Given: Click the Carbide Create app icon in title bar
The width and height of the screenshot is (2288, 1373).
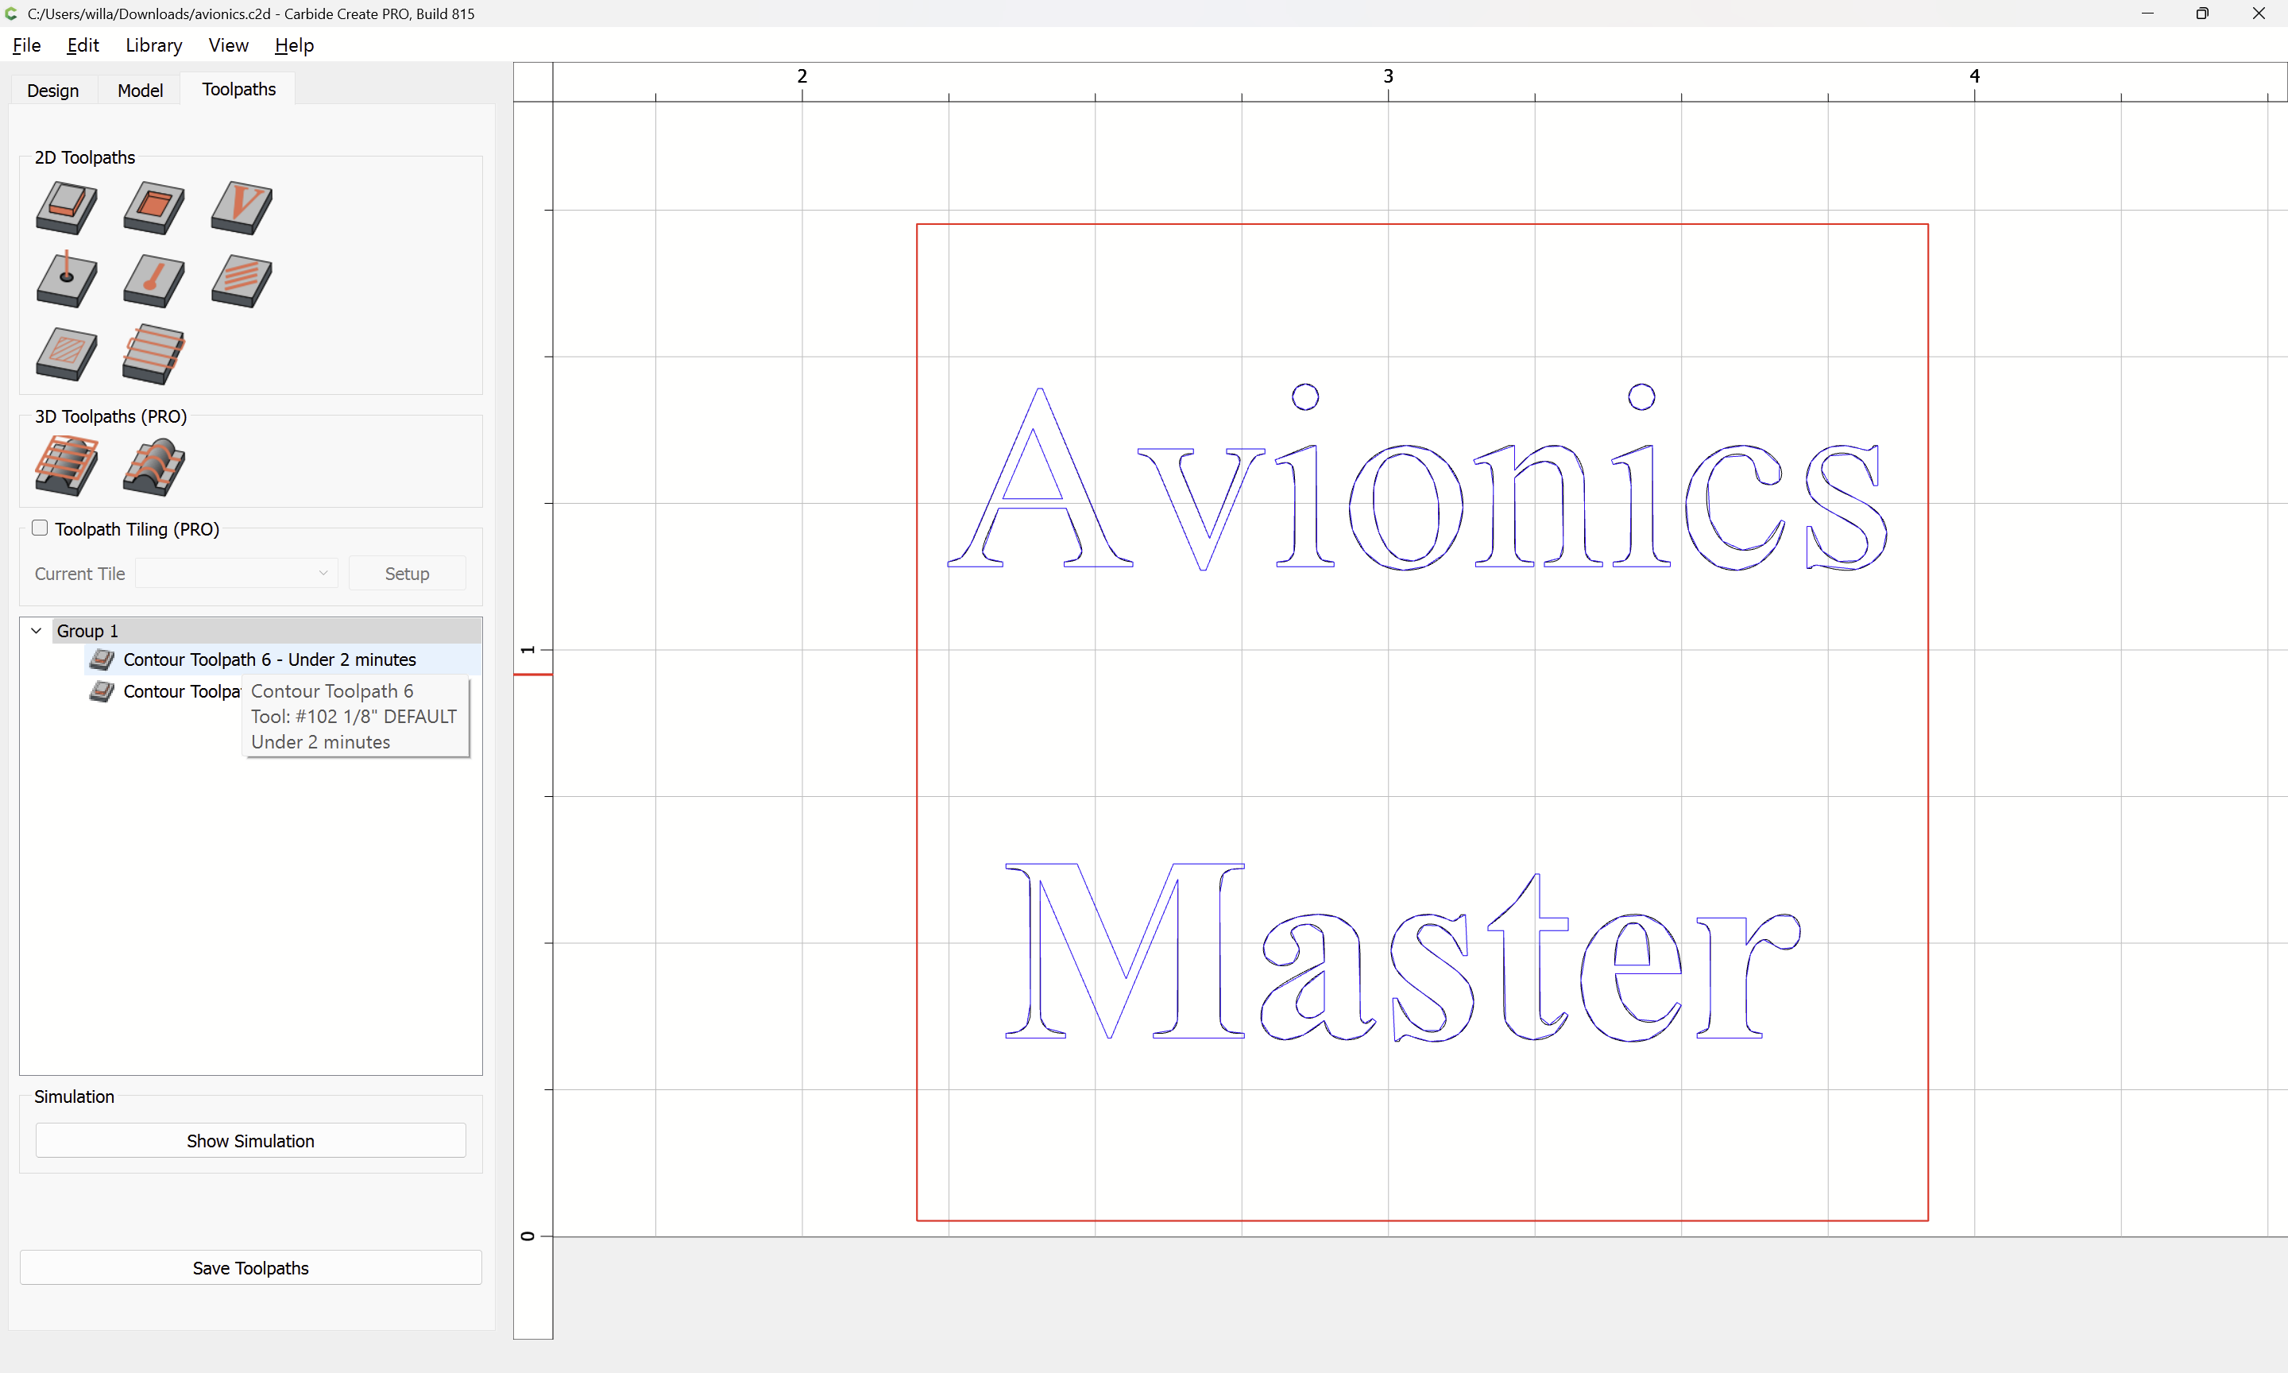Looking at the screenshot, I should [x=12, y=14].
